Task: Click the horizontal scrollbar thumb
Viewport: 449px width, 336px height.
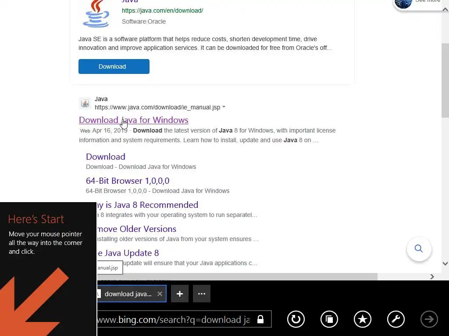Action: click(237, 276)
